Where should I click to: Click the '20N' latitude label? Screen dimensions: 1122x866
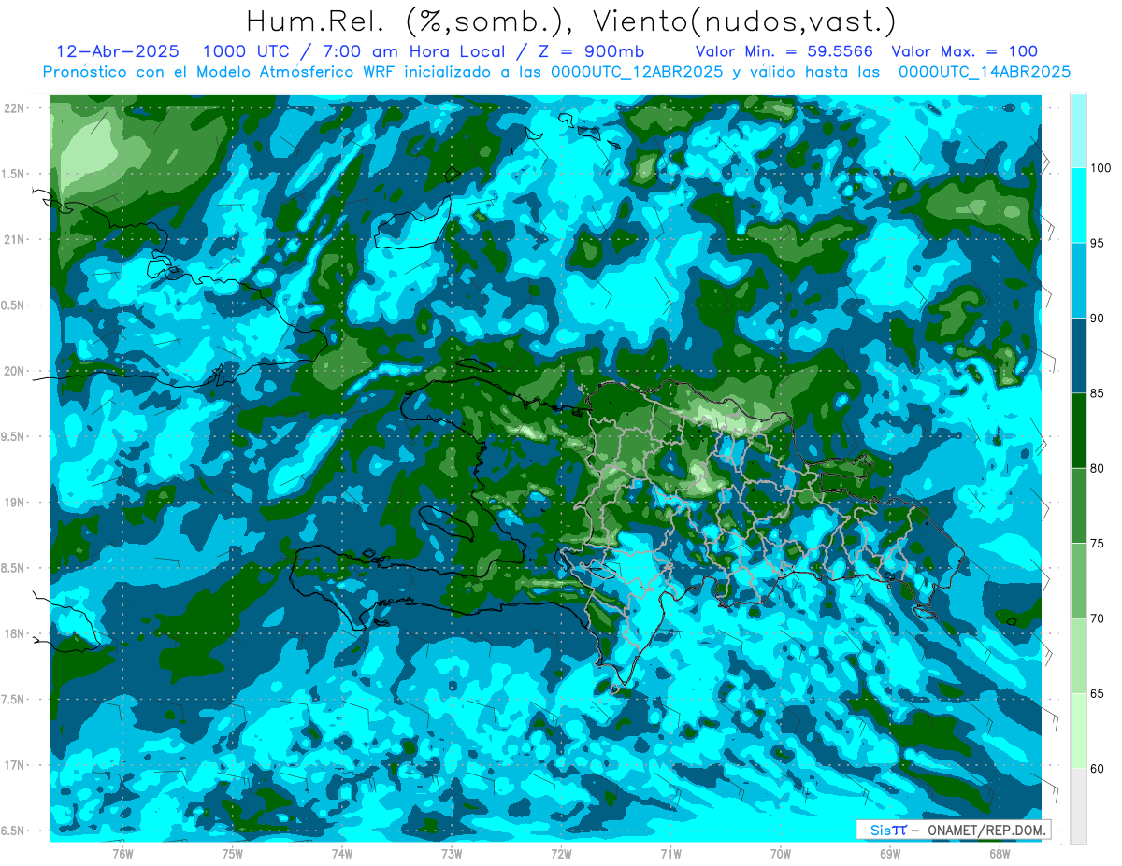[16, 371]
